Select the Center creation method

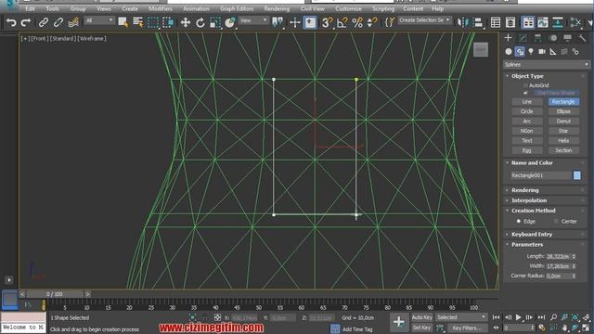[x=556, y=221]
